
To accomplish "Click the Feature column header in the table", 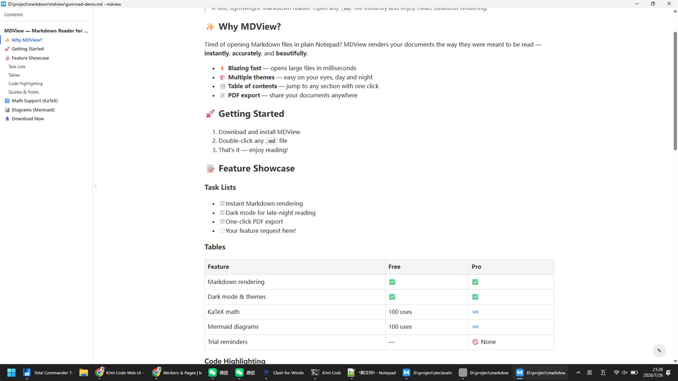I will [295, 267].
